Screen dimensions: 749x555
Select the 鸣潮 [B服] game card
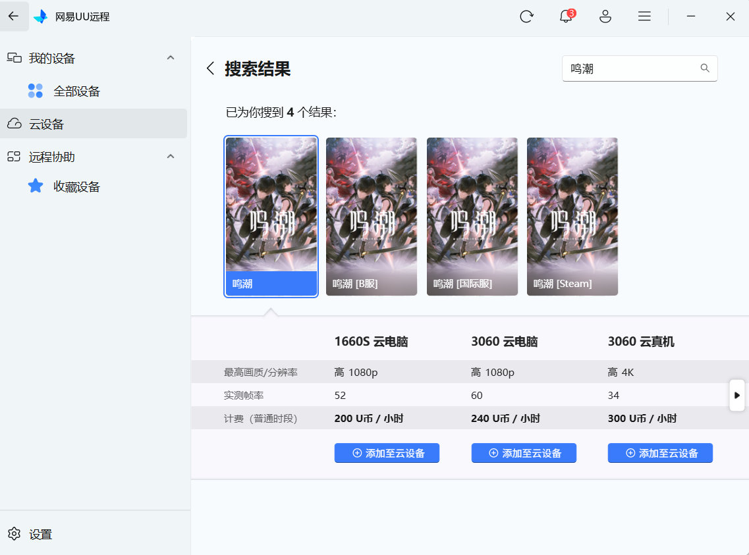click(x=371, y=217)
